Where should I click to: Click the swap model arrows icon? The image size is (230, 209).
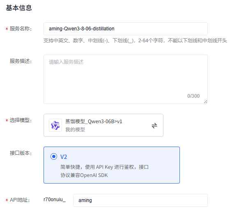pyautogui.click(x=154, y=126)
